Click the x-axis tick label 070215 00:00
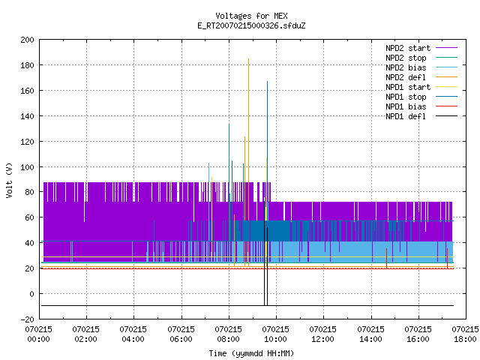The width and height of the screenshot is (480, 360). (x=38, y=334)
